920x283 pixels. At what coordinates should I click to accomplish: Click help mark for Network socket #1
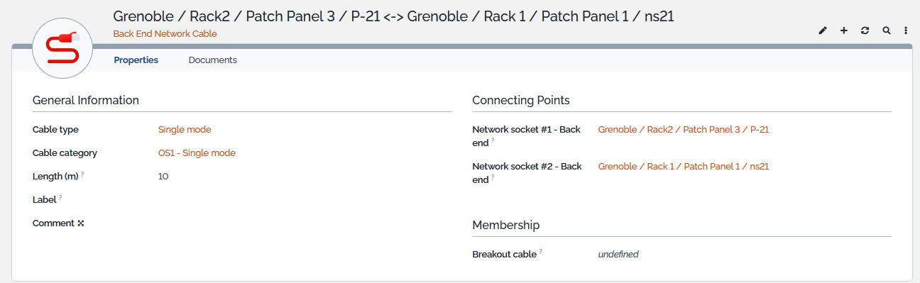493,140
